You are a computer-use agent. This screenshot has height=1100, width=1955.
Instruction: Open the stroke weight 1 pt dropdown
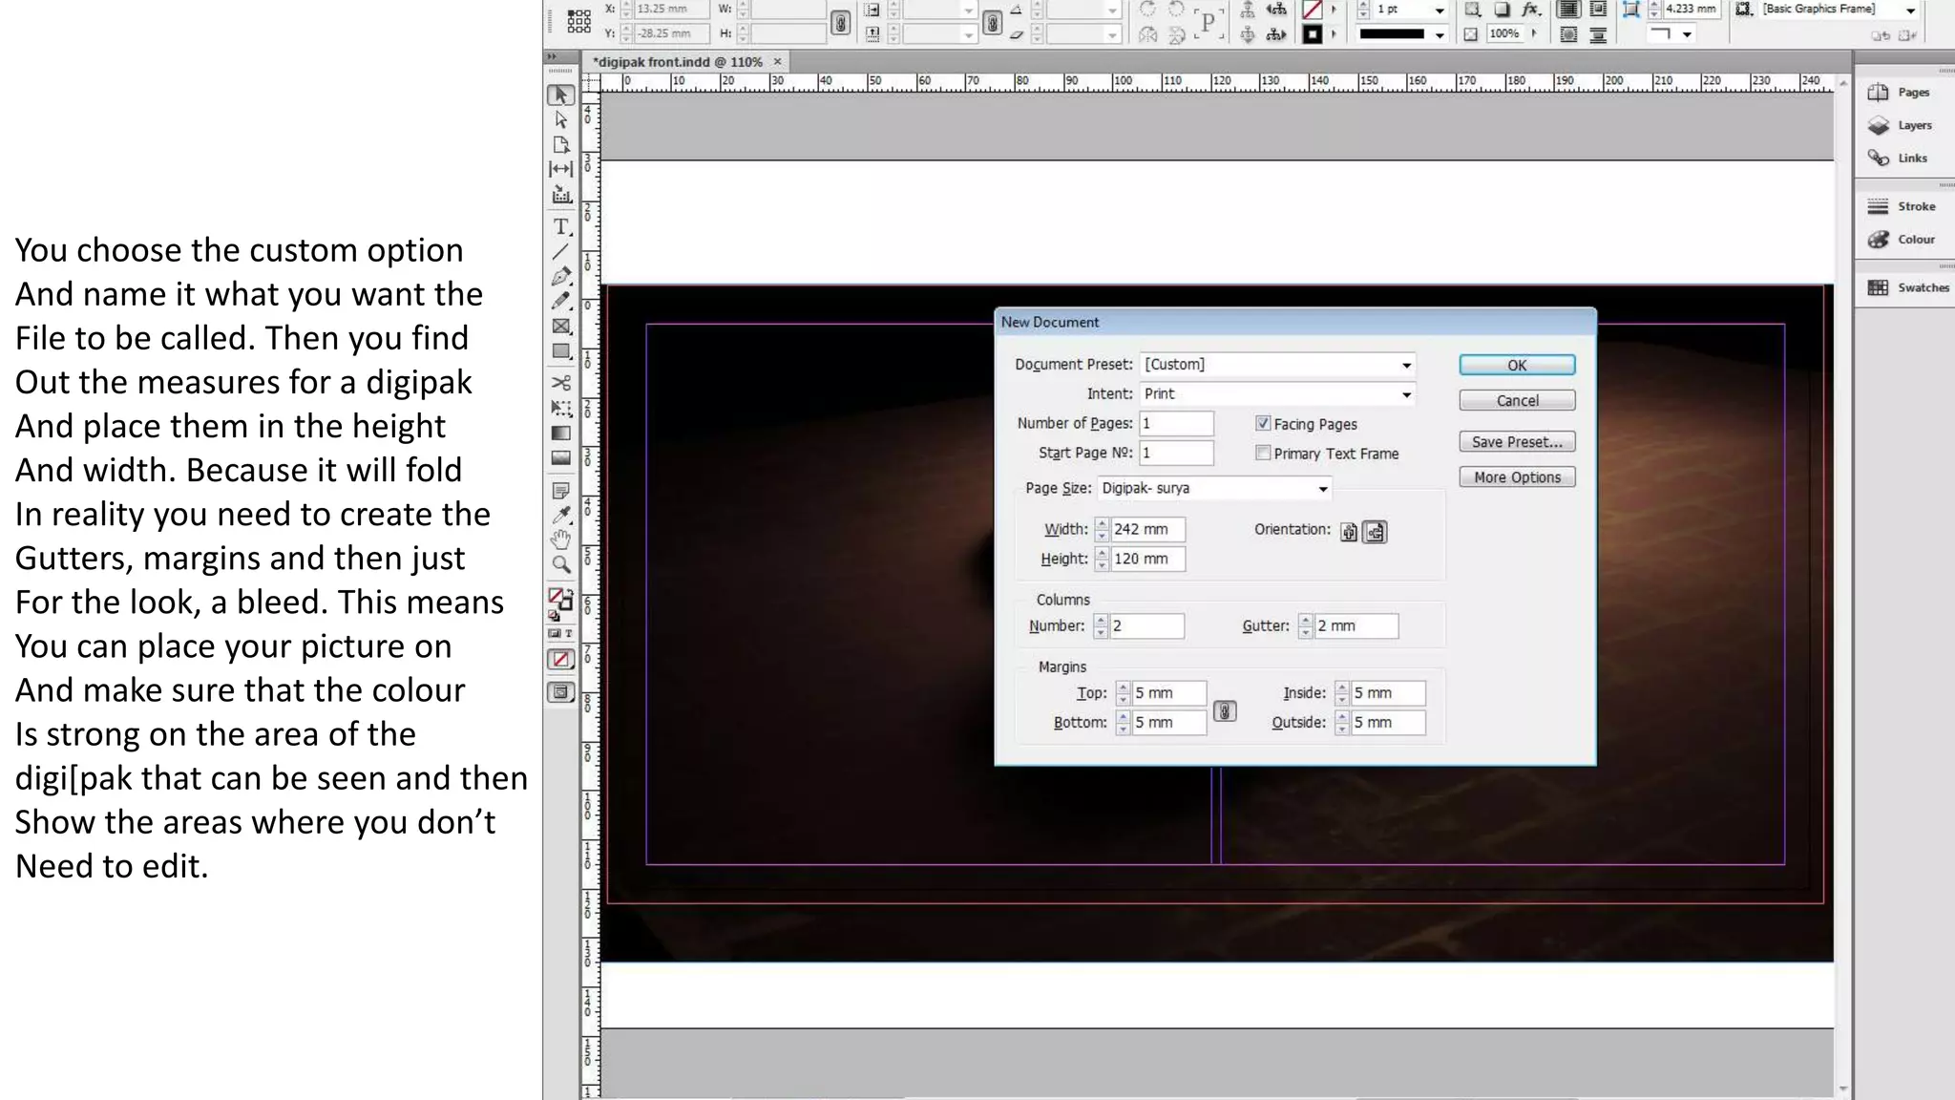point(1440,10)
